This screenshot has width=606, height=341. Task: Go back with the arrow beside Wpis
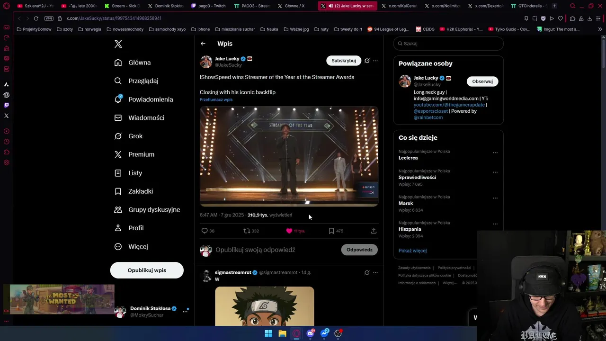tap(203, 44)
